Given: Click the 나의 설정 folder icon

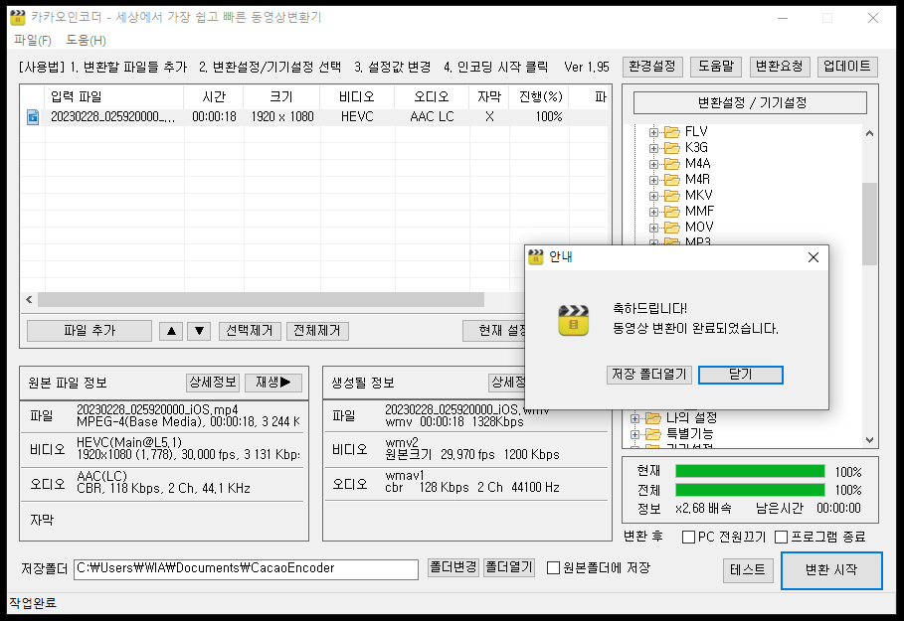Looking at the screenshot, I should (x=652, y=417).
